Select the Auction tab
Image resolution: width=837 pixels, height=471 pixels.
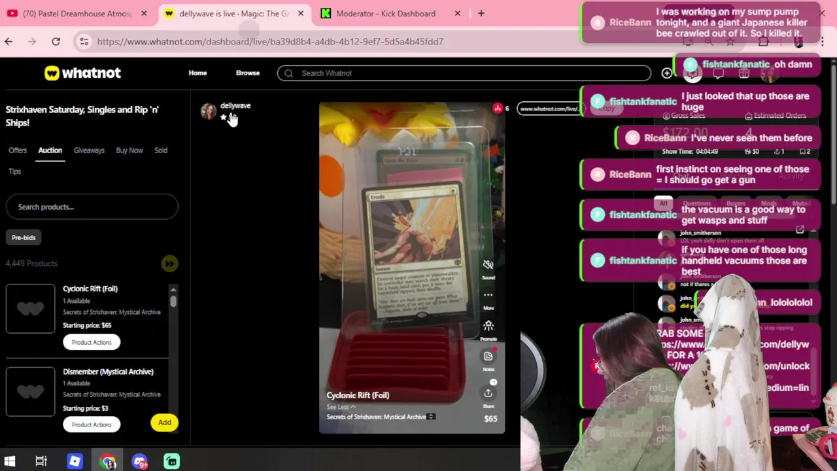(x=50, y=150)
